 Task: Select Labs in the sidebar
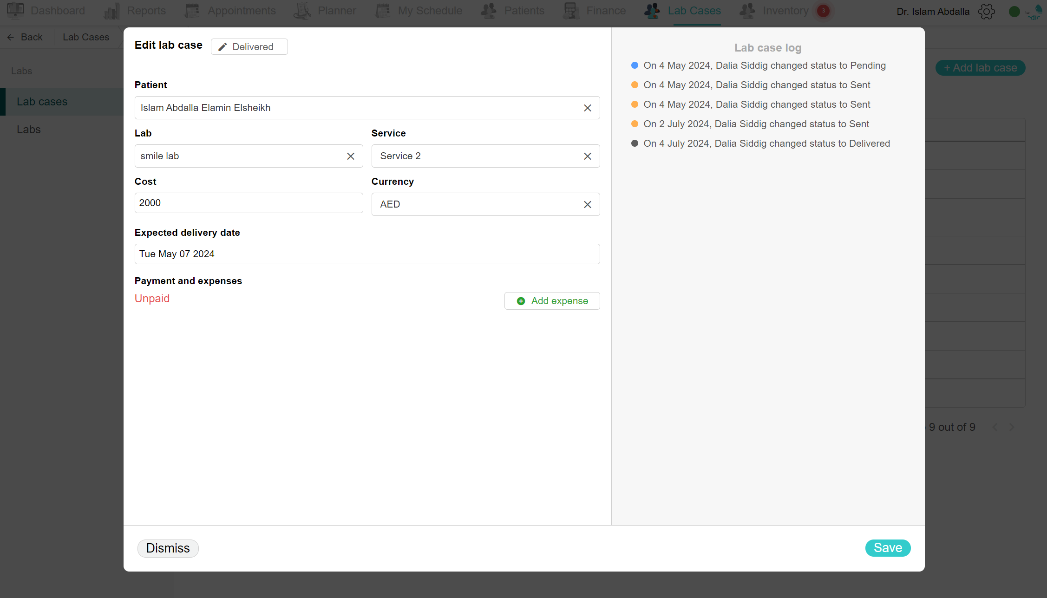point(29,130)
